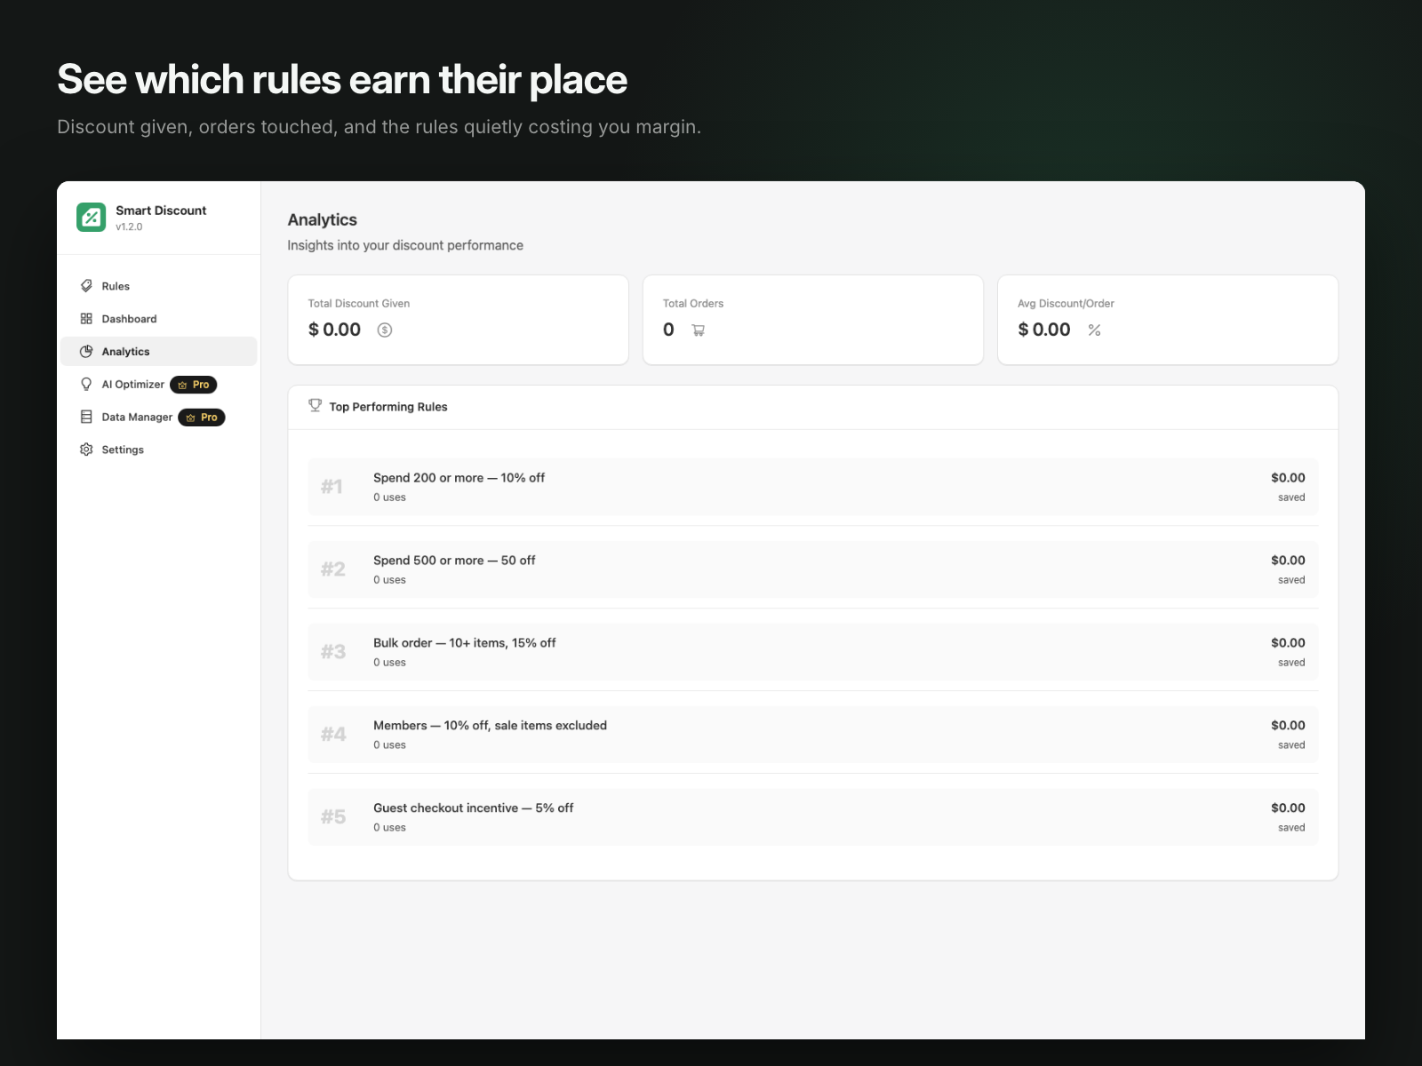The image size is (1422, 1066).
Task: Click the #5 rank marker
Action: [333, 817]
